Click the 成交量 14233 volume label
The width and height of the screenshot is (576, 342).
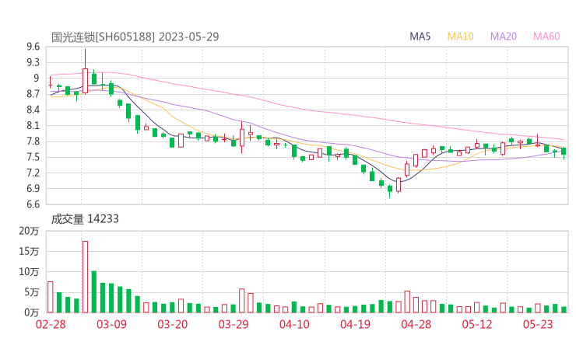pos(85,219)
